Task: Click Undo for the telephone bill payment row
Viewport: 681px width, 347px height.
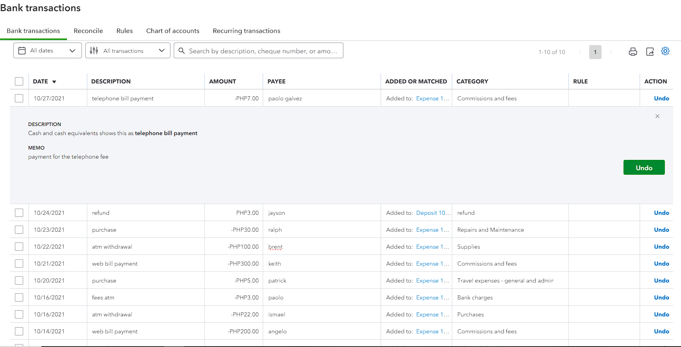Action: (662, 98)
